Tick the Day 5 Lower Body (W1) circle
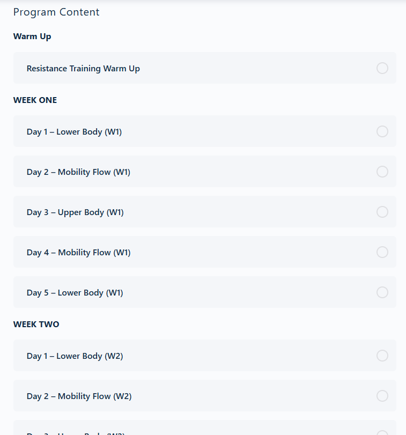Image resolution: width=406 pixels, height=435 pixels. (382, 292)
